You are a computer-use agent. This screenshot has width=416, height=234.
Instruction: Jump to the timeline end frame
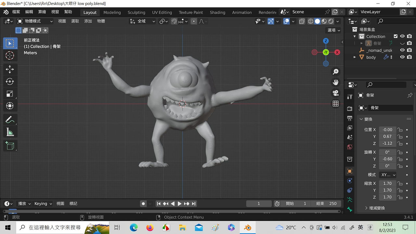[194, 204]
